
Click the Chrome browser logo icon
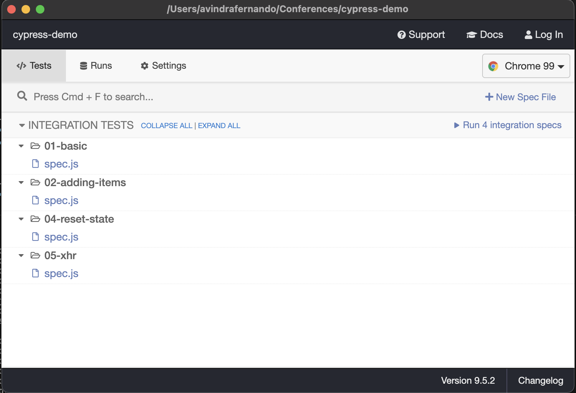pos(493,66)
